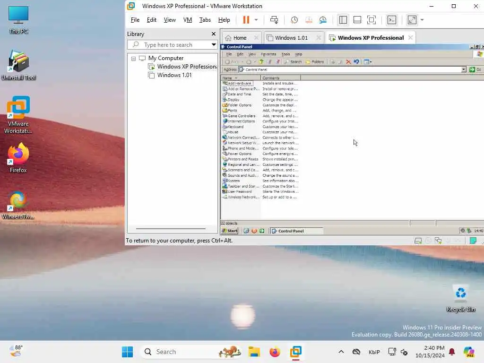
Task: Select the User Password item
Action: 237,192
